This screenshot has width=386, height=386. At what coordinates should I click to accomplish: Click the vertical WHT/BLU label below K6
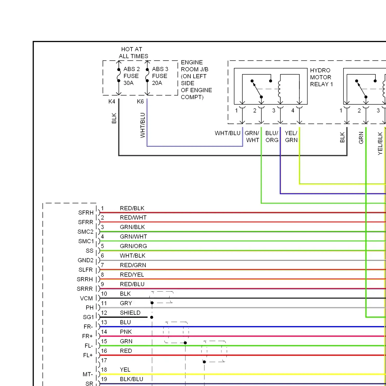click(143, 125)
